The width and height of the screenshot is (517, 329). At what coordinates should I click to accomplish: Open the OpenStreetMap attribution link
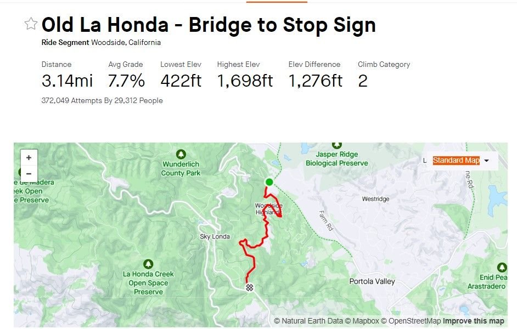click(x=411, y=321)
